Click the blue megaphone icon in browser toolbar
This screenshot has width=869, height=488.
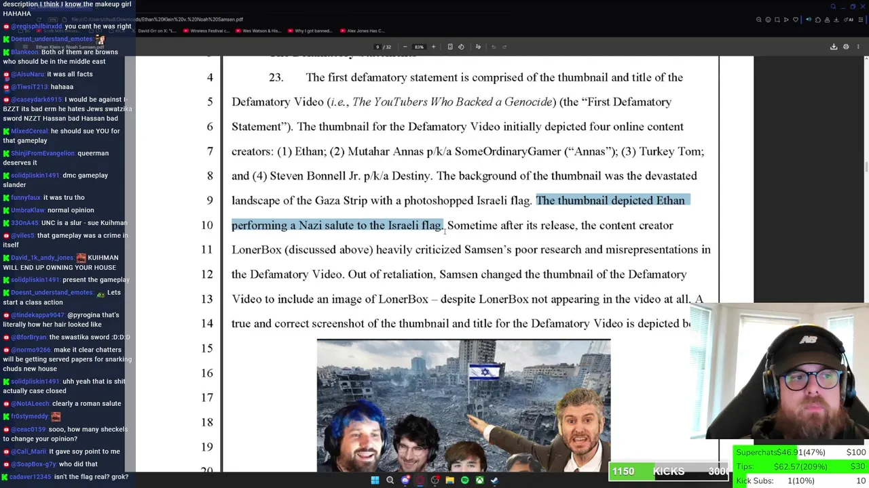pyautogui.click(x=809, y=20)
